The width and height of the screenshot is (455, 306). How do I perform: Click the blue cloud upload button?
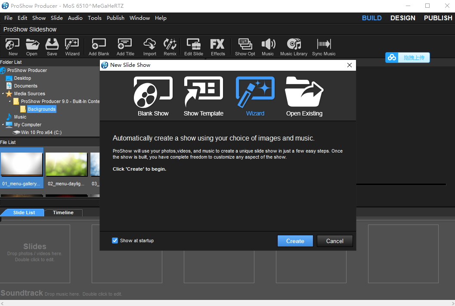[x=407, y=58]
